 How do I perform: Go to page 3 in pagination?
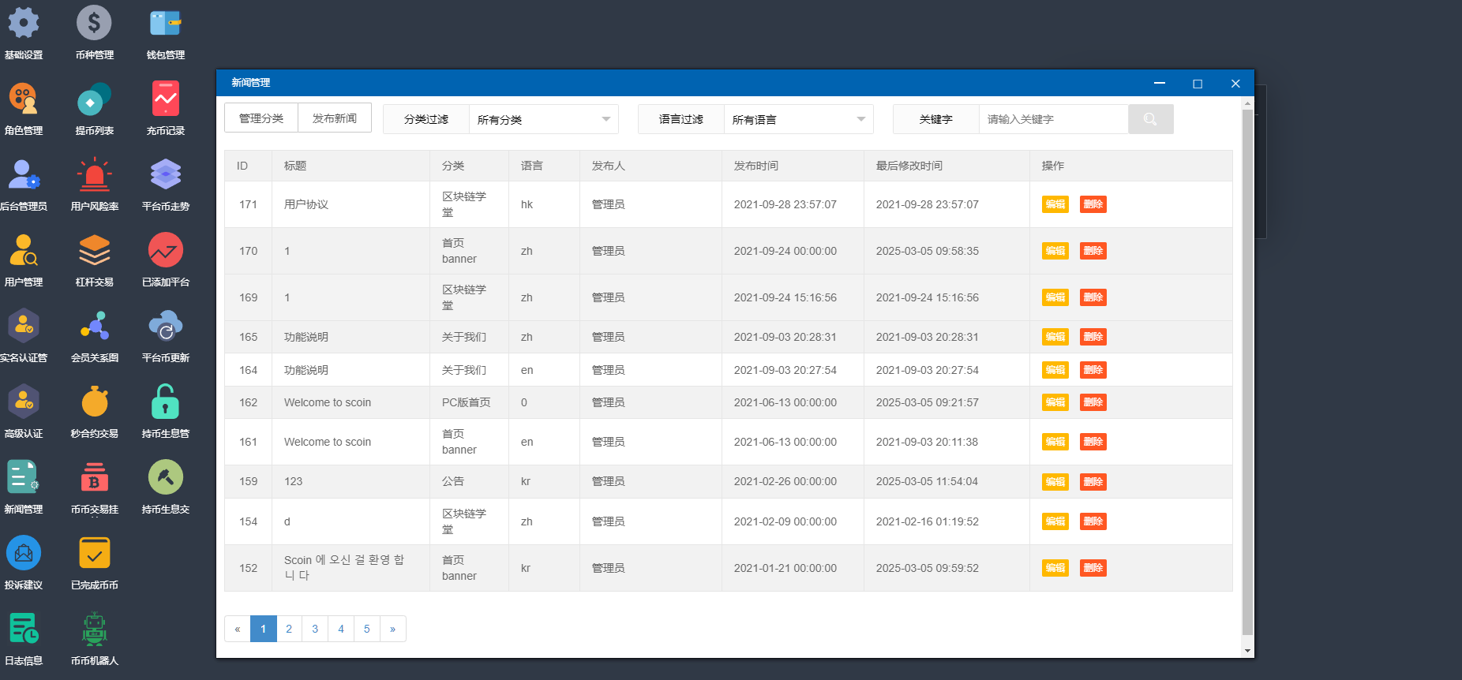click(x=315, y=629)
